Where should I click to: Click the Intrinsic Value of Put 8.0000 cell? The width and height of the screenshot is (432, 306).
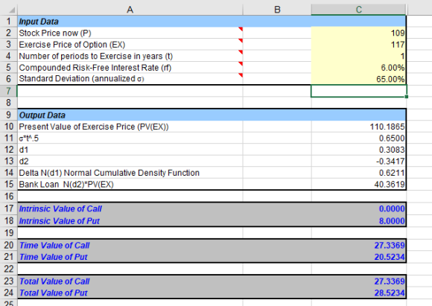(x=358, y=221)
